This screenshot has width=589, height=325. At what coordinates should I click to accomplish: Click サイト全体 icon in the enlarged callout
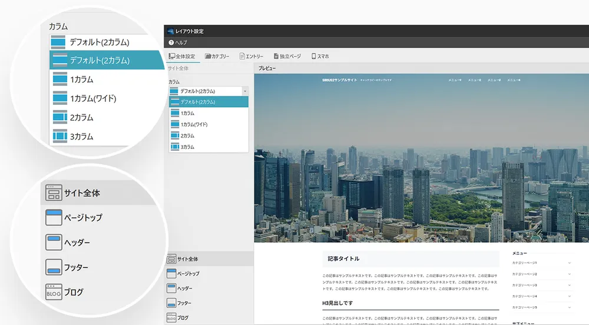pos(54,193)
